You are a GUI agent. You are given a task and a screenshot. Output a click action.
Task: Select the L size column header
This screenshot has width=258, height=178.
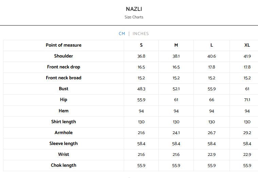[211, 45]
